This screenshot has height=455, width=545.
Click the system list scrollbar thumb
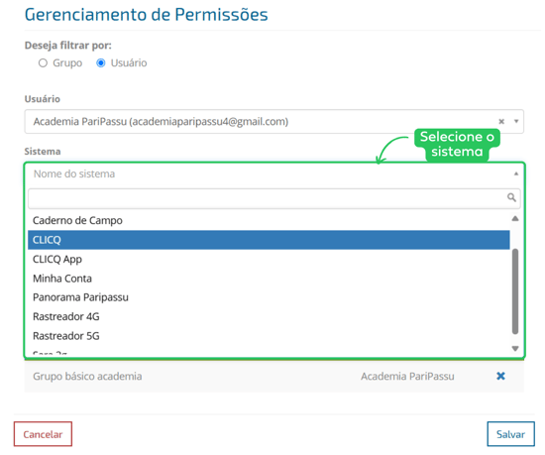pos(515,291)
